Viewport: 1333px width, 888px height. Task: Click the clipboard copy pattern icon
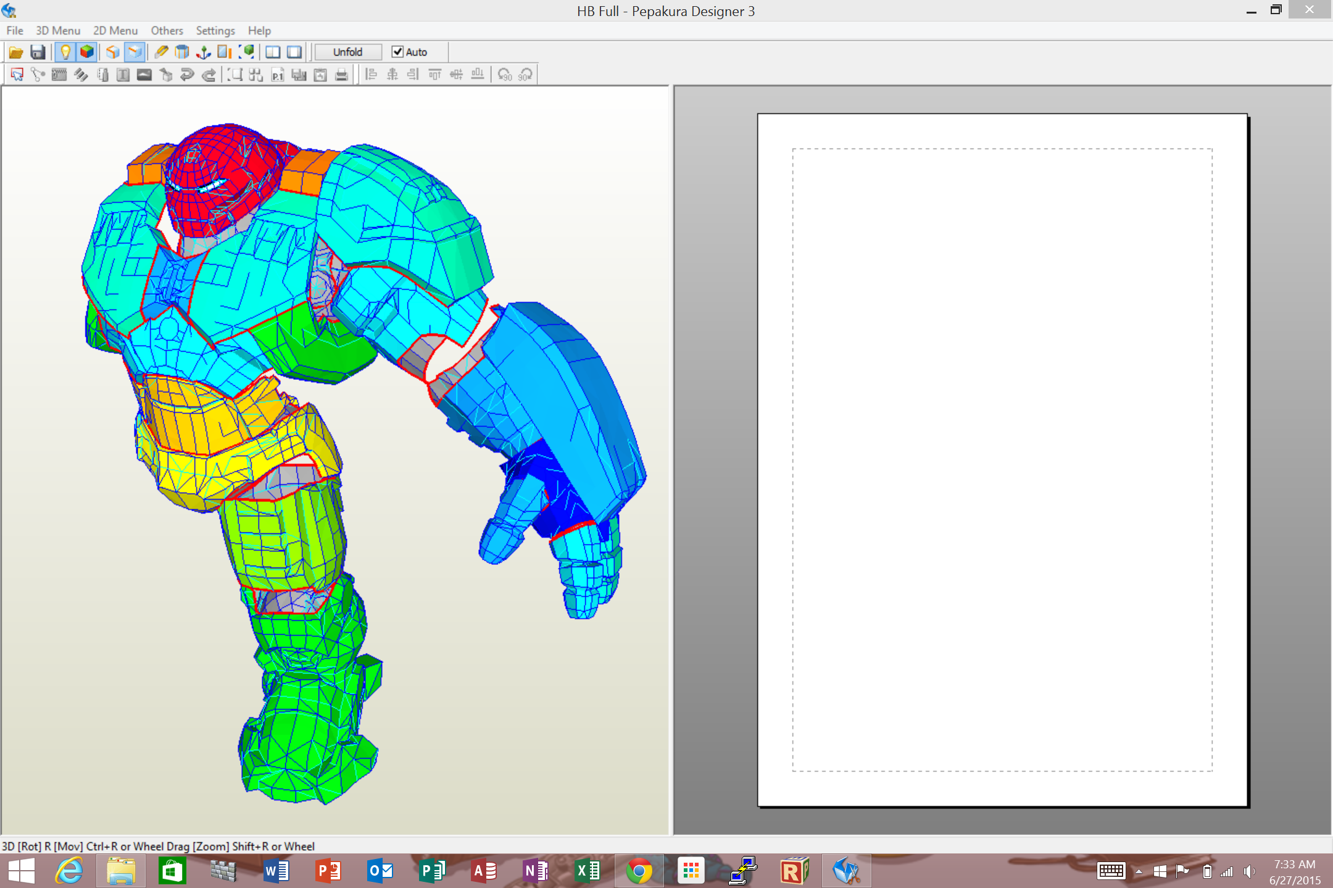pyautogui.click(x=320, y=75)
